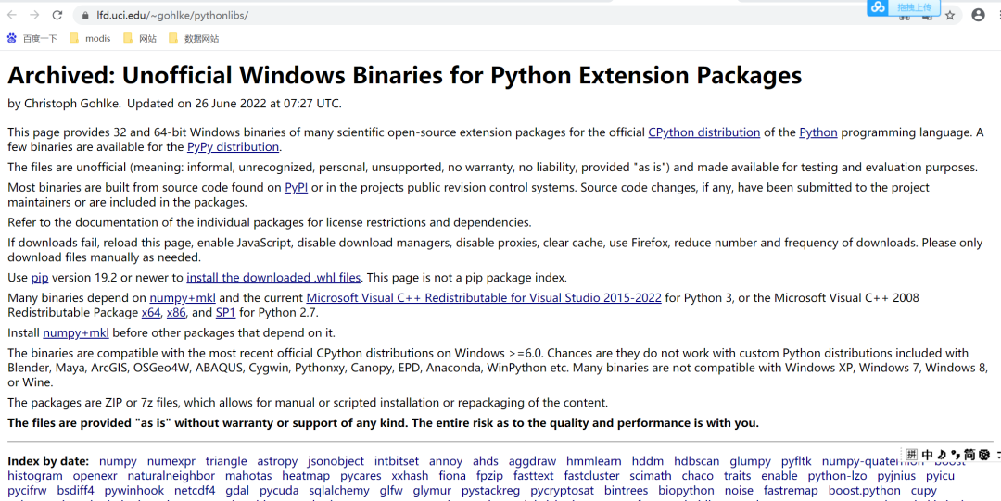Follow the "install the downloaded .whl files" link
1001x501 pixels.
(x=273, y=278)
